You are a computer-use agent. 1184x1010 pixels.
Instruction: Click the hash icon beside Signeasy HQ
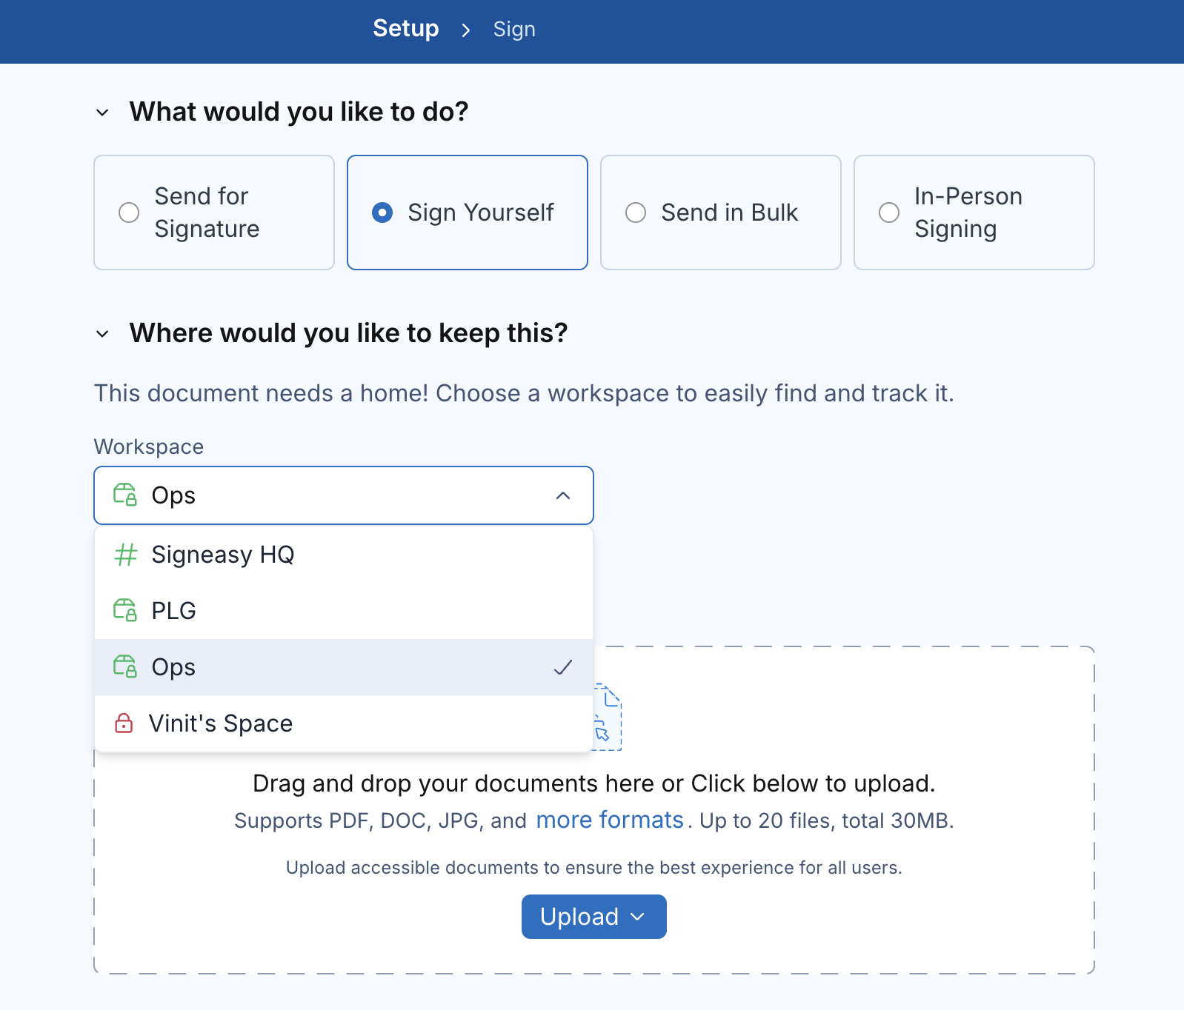click(x=126, y=555)
